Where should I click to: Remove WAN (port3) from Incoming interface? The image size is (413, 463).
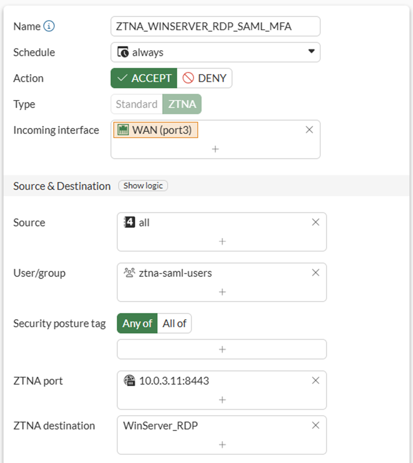tap(309, 130)
